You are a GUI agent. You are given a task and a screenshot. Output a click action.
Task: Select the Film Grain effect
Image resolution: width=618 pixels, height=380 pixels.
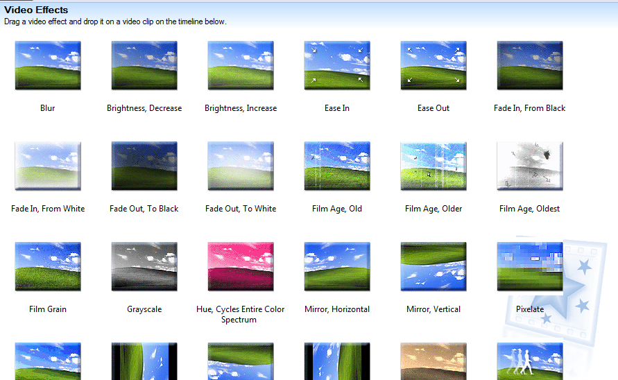[x=48, y=266]
